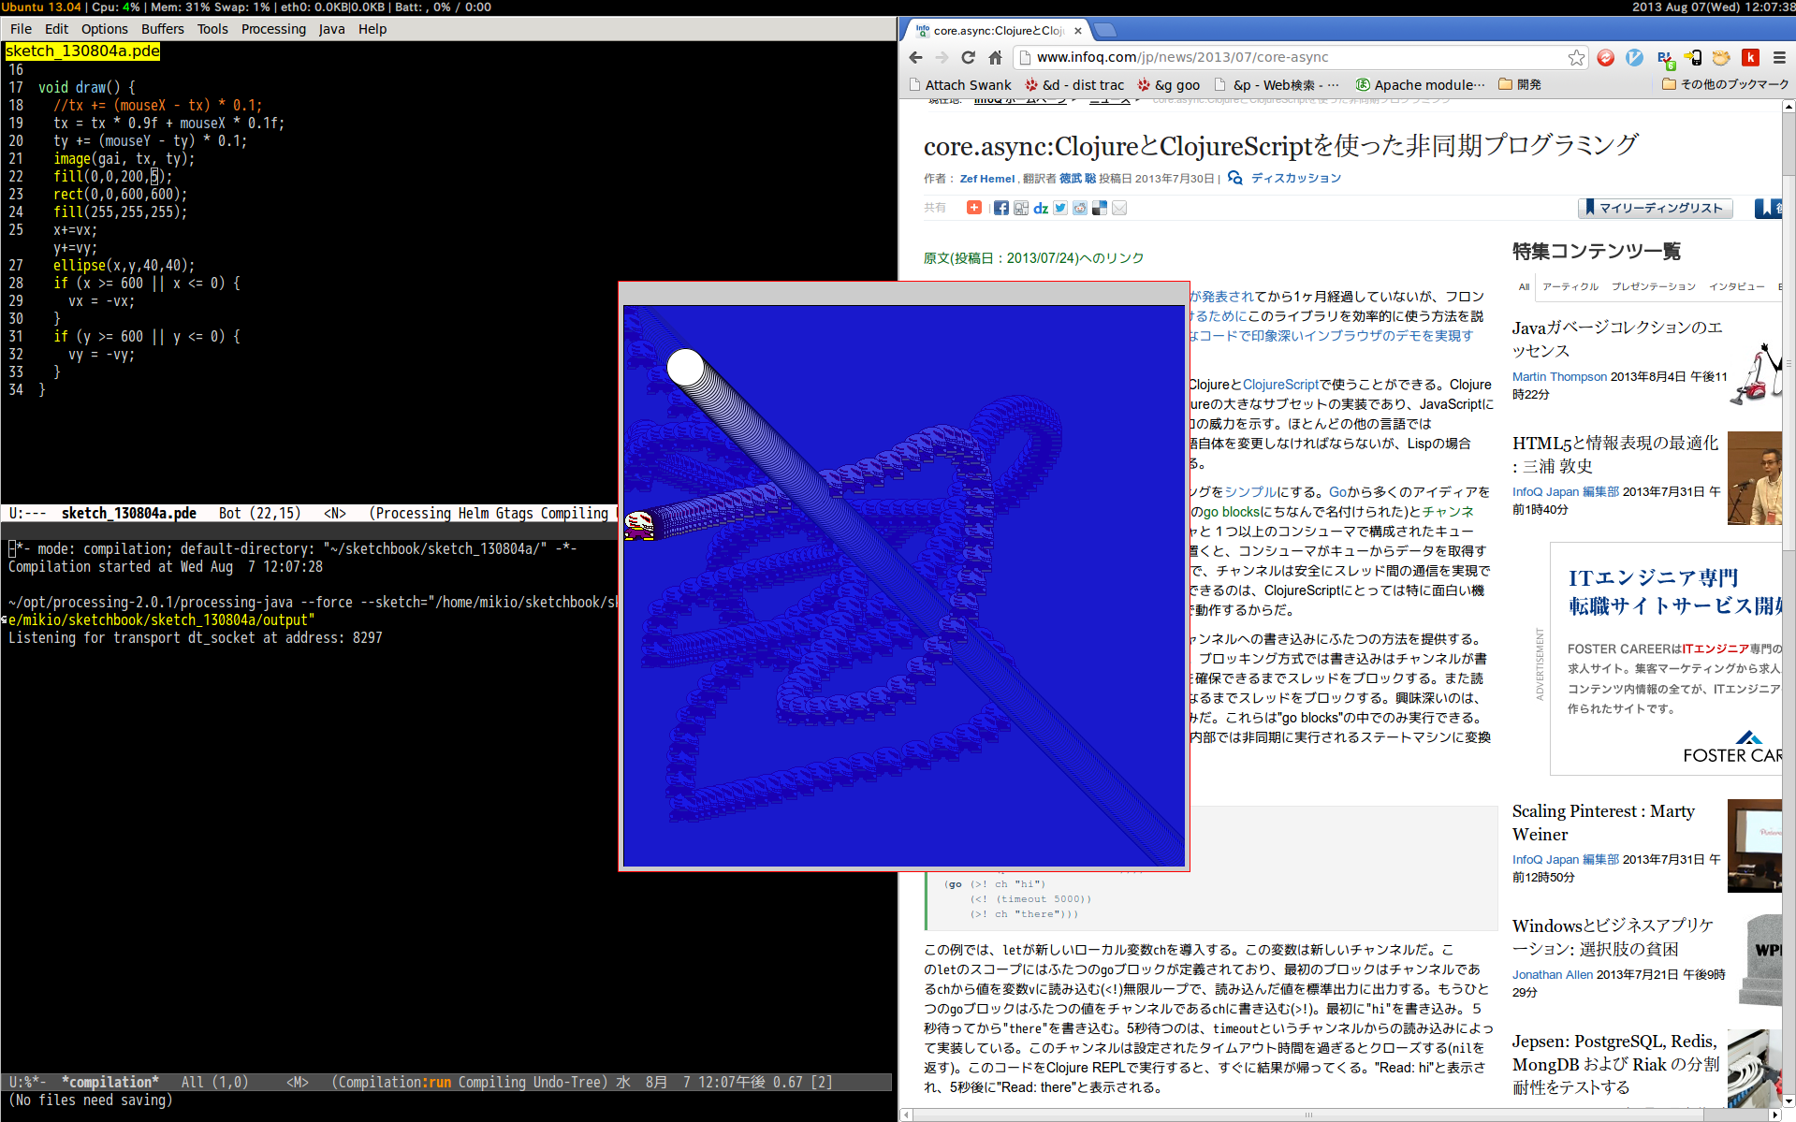Screen dimensions: 1796x1122
Task: Click the Attach Swank bookmark
Action: click(960, 85)
